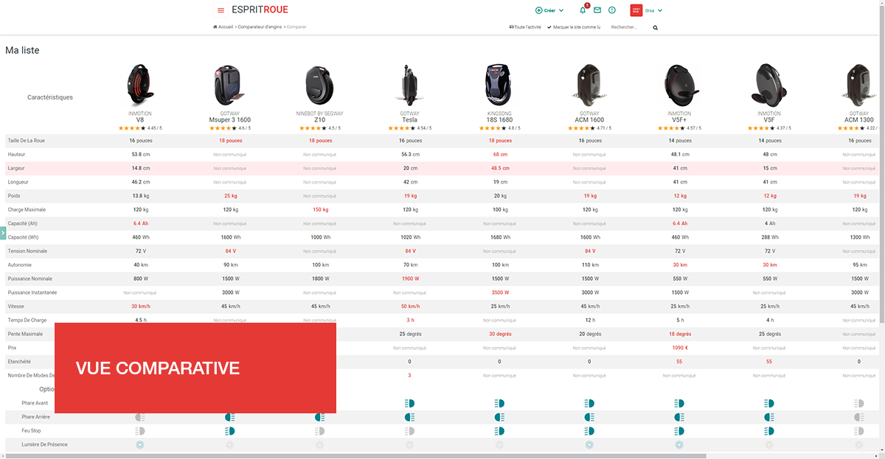
Task: Open the hamburger menu beside ESPRITROUE logo
Action: 221,10
